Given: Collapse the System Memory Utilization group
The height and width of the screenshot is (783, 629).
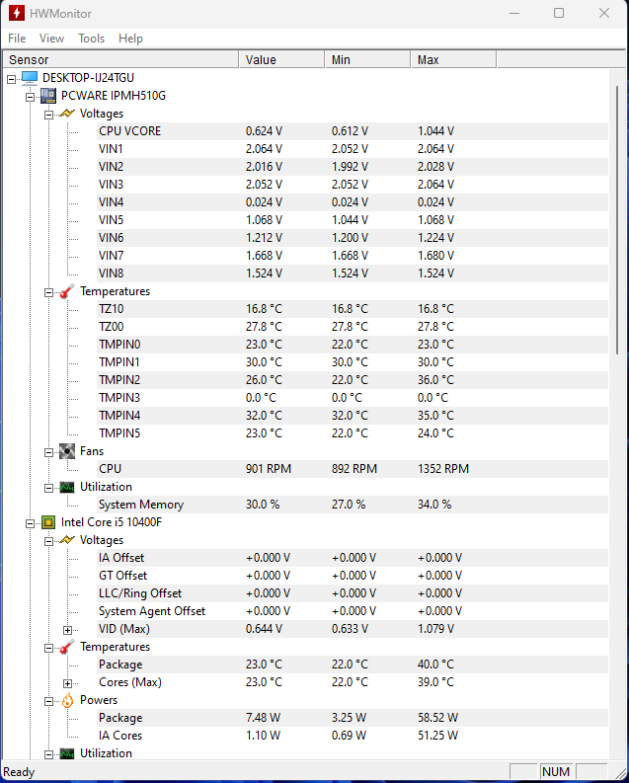Looking at the screenshot, I should (x=48, y=488).
